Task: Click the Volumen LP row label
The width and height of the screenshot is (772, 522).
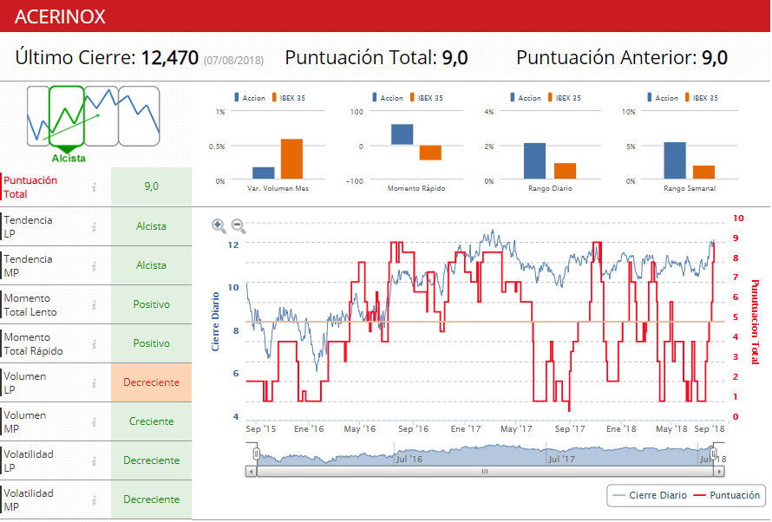Action: (x=25, y=383)
